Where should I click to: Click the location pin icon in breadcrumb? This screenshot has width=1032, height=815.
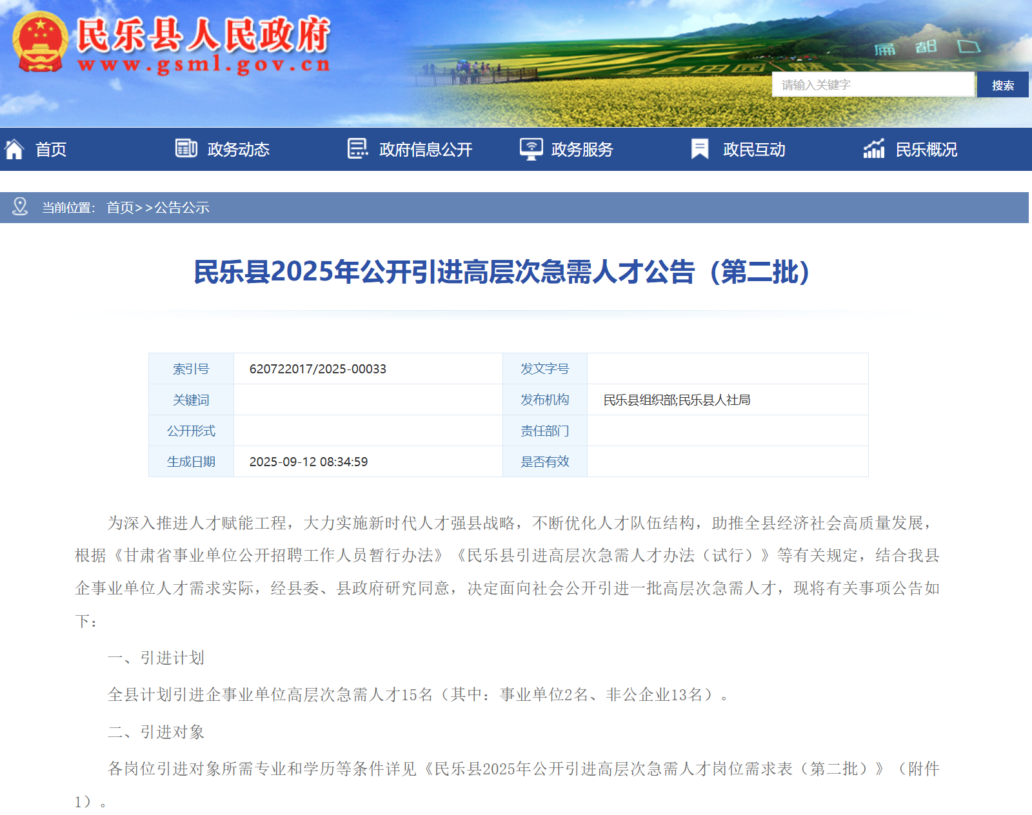[x=20, y=207]
